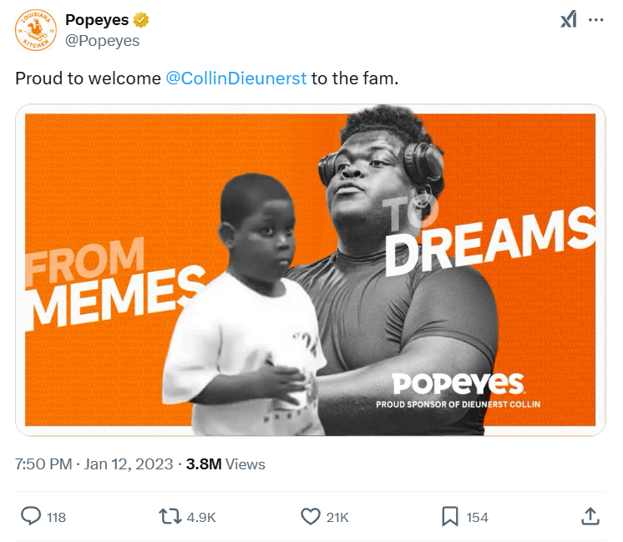Click the @Popeyes handle
This screenshot has width=623, height=542.
(102, 40)
